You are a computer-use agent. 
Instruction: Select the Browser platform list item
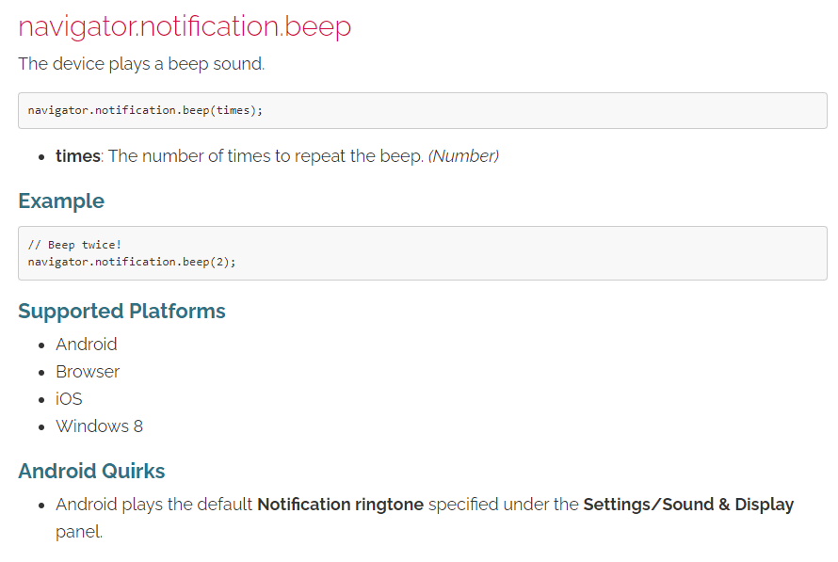[88, 371]
